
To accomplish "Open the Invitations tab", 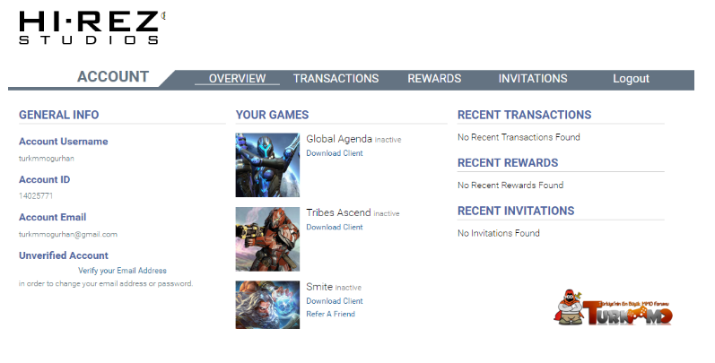I will 533,78.
